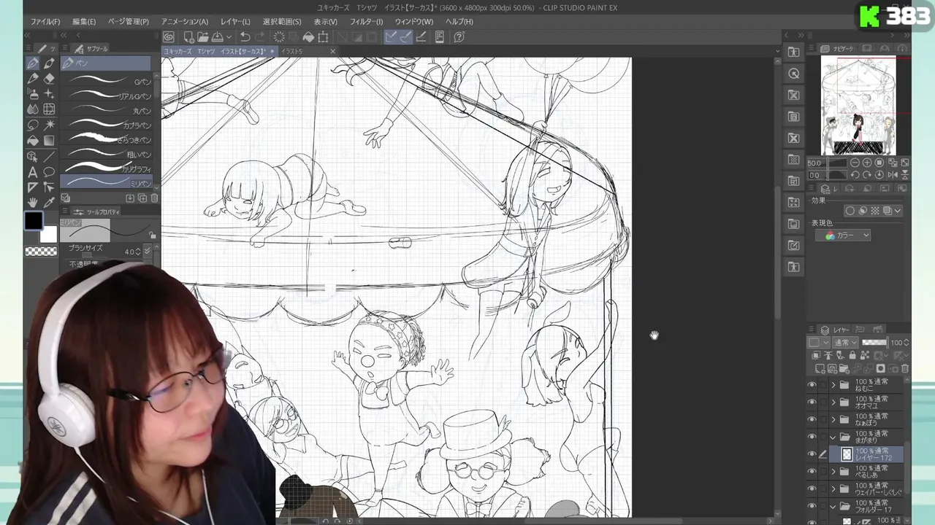The width and height of the screenshot is (935, 525).
Task: Click the white sub color swatch
Action: [x=48, y=234]
